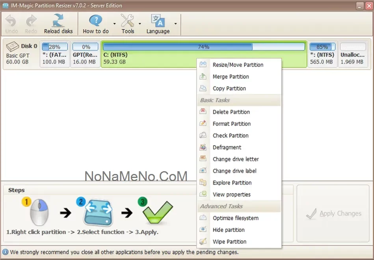The width and height of the screenshot is (374, 260).
Task: Open the How to do help icon
Action: pos(95,21)
